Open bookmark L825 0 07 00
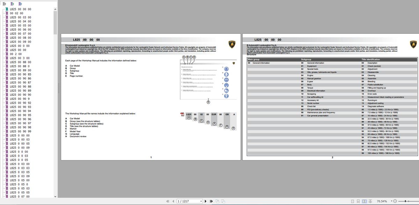 pos(20,197)
